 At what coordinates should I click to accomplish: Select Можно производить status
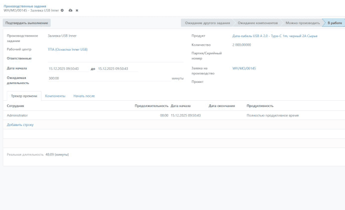pos(302,23)
